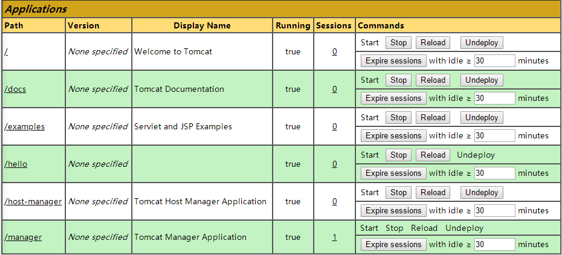The image size is (562, 255).
Task: Click the idle minutes field for /host-manager
Action: [x=494, y=211]
